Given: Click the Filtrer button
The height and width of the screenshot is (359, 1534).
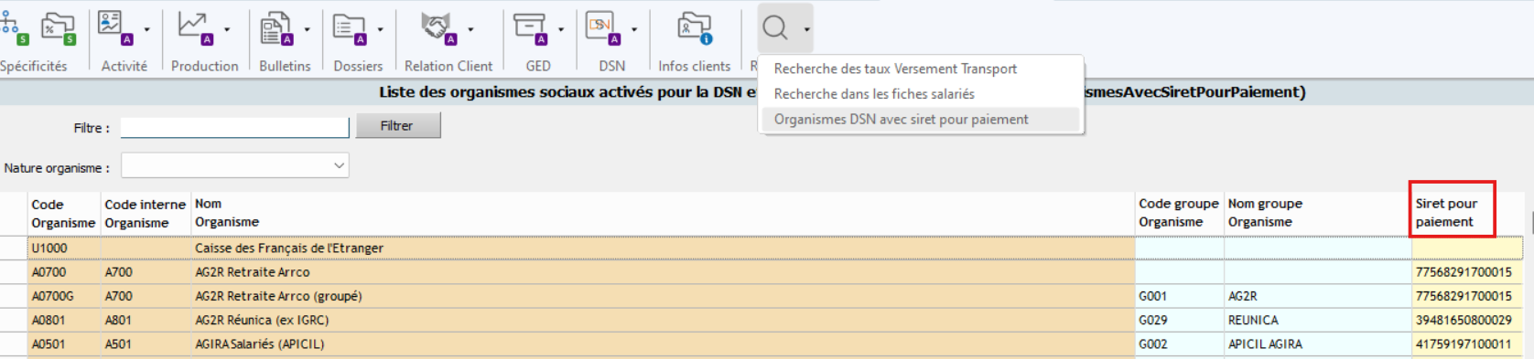Looking at the screenshot, I should coord(397,125).
